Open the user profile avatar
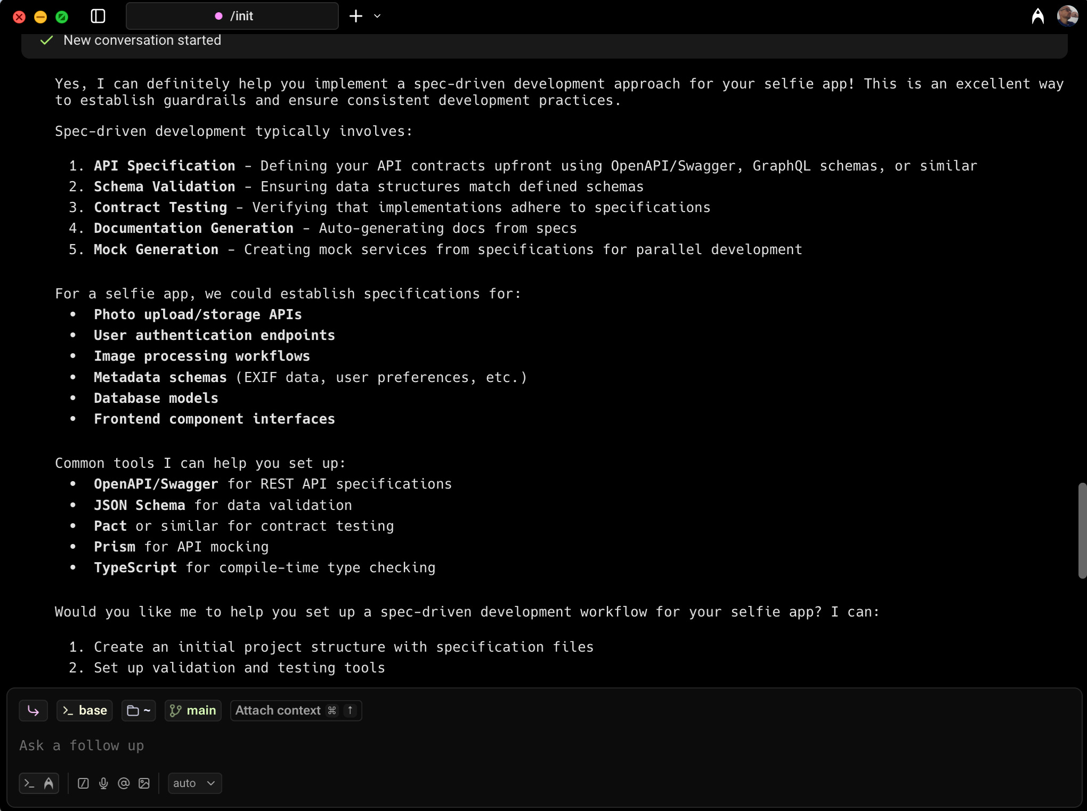The height and width of the screenshot is (811, 1087). click(x=1067, y=16)
